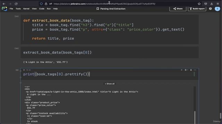Click the price = book_tag.find line
The image size is (222, 124).
click(108, 30)
